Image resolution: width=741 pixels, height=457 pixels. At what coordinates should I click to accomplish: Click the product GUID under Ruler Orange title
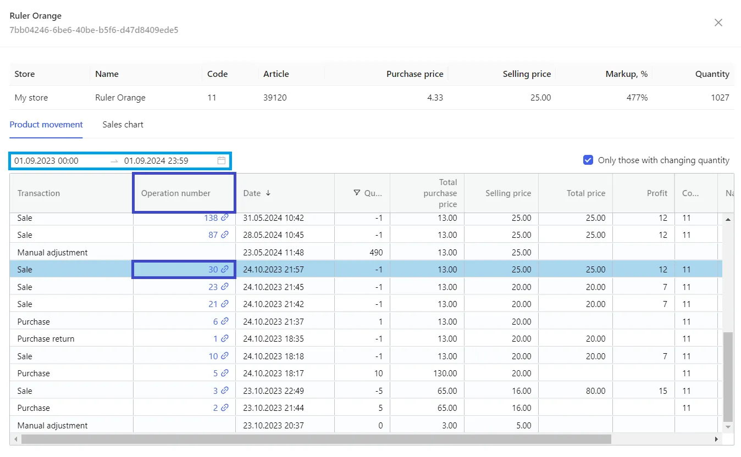pos(94,30)
